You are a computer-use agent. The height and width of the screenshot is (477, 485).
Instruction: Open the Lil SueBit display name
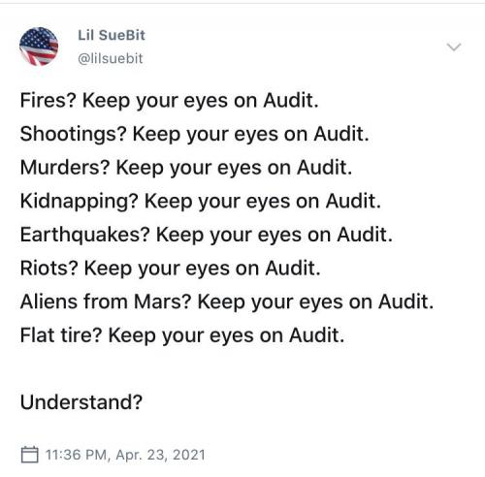coord(112,35)
